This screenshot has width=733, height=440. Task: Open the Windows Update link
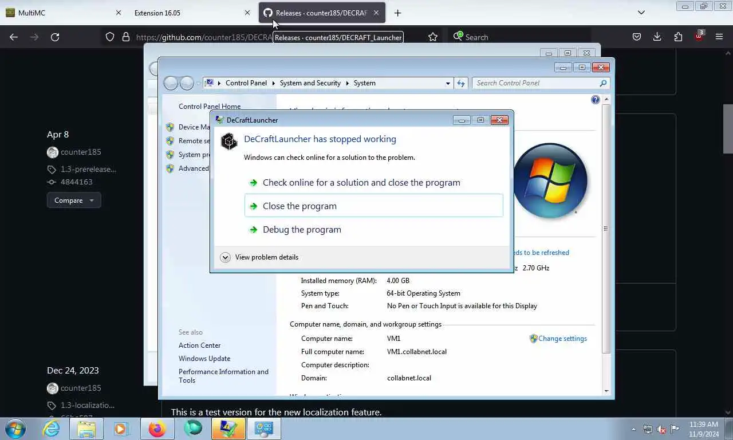point(204,359)
